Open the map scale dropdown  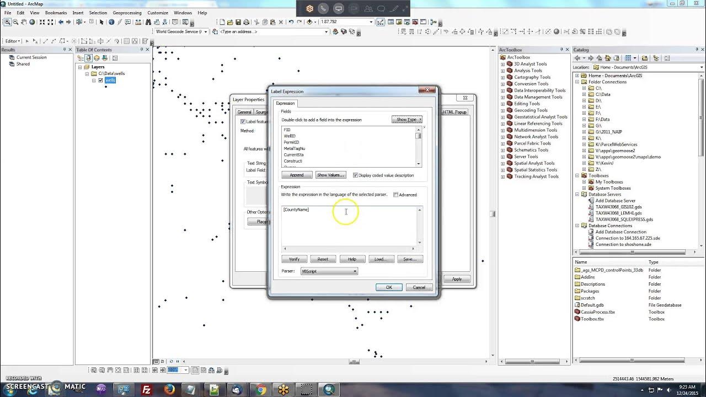point(371,22)
